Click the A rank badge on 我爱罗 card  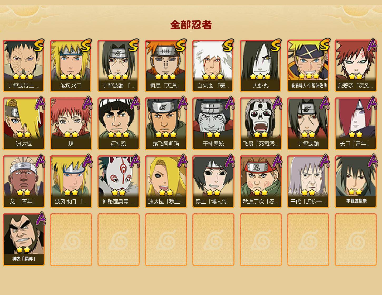click(372, 45)
